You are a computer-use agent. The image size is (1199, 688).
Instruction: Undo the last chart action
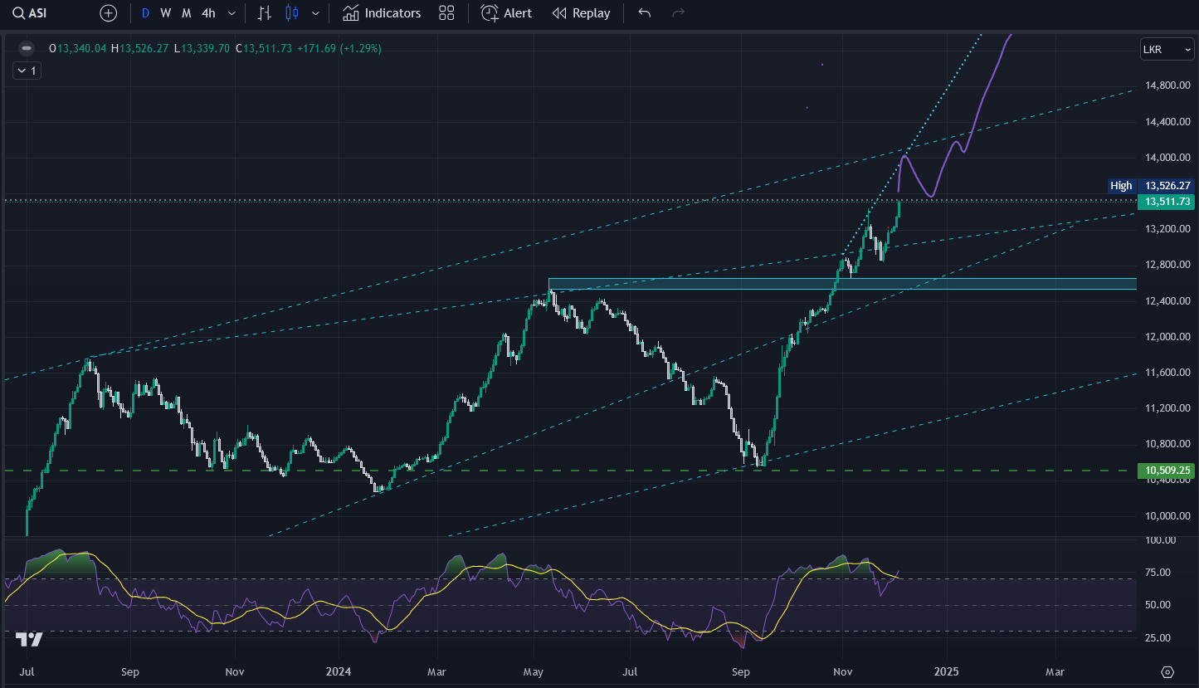point(645,13)
